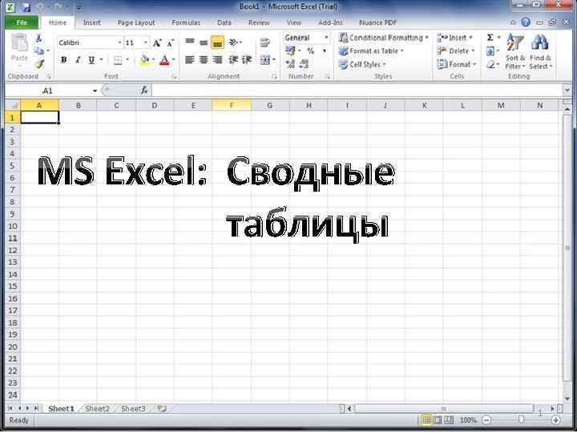Image resolution: width=577 pixels, height=433 pixels.
Task: Click the AutoSum sigma icon
Action: 490,38
